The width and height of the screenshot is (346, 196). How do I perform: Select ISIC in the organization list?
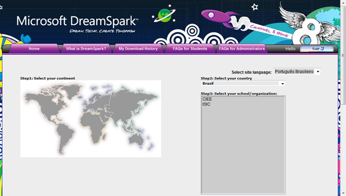click(x=243, y=104)
